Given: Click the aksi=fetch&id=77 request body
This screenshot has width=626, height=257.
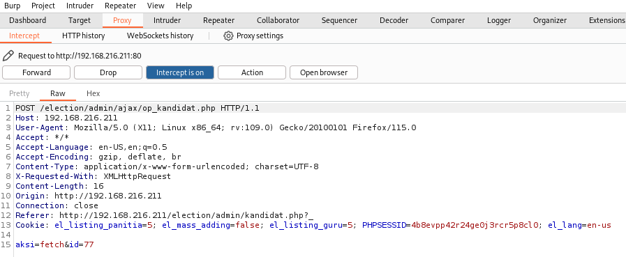Looking at the screenshot, I should pos(54,244).
